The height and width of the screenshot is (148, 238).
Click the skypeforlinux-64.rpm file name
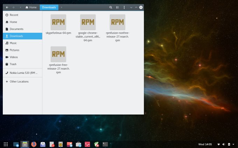[58, 33]
